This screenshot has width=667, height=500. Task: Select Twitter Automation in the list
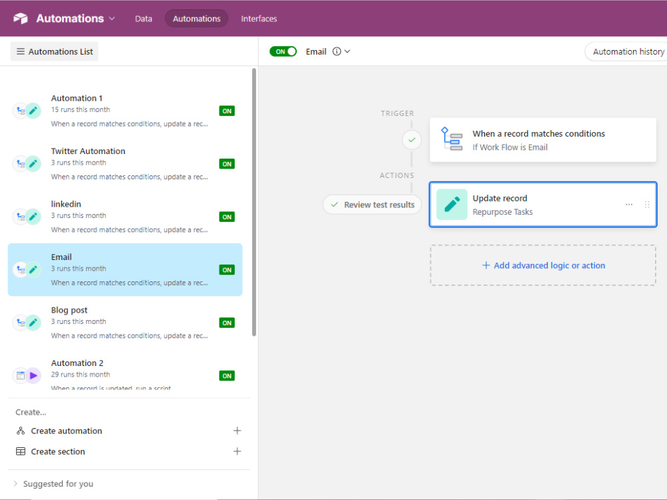pyautogui.click(x=125, y=164)
